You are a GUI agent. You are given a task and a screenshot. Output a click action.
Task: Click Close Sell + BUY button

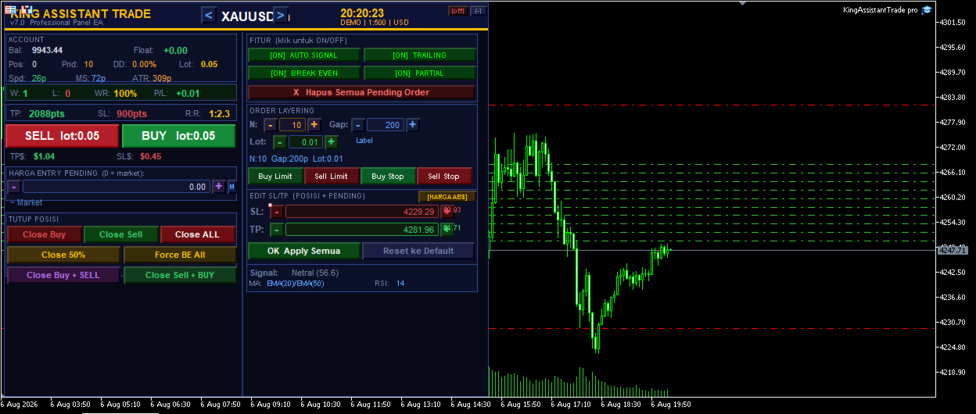click(180, 275)
